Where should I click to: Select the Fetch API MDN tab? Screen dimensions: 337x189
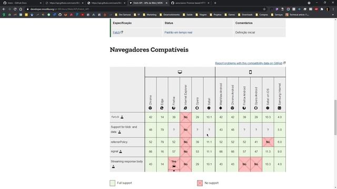pos(148,3)
